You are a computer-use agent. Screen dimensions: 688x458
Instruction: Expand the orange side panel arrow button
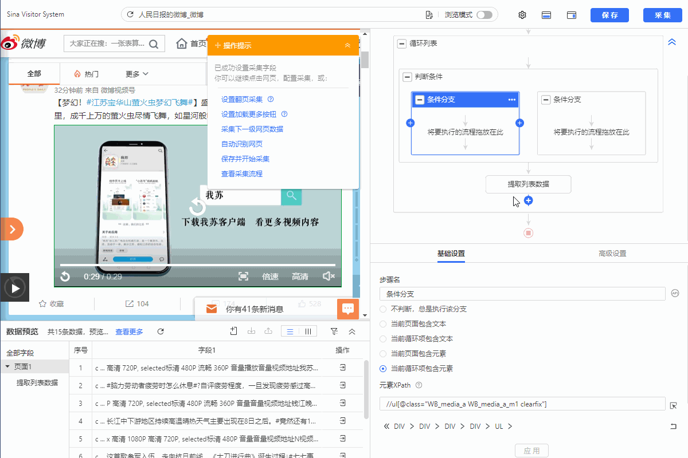tap(12, 229)
